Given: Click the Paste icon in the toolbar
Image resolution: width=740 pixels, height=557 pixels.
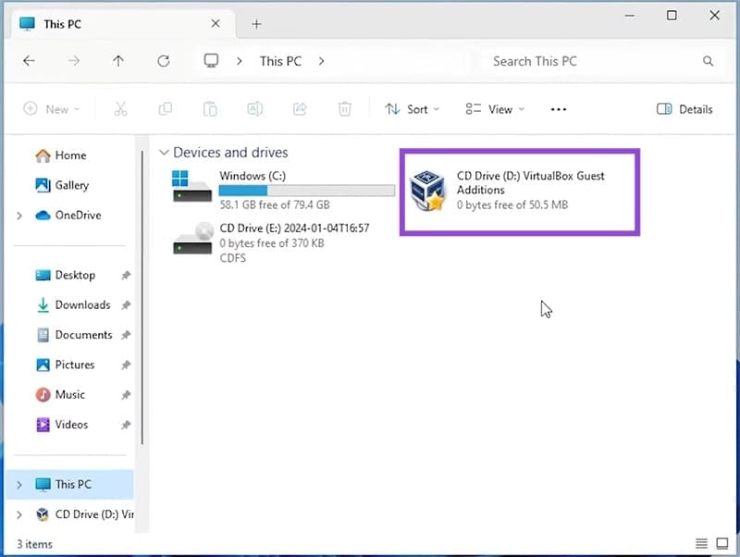Looking at the screenshot, I should point(210,108).
